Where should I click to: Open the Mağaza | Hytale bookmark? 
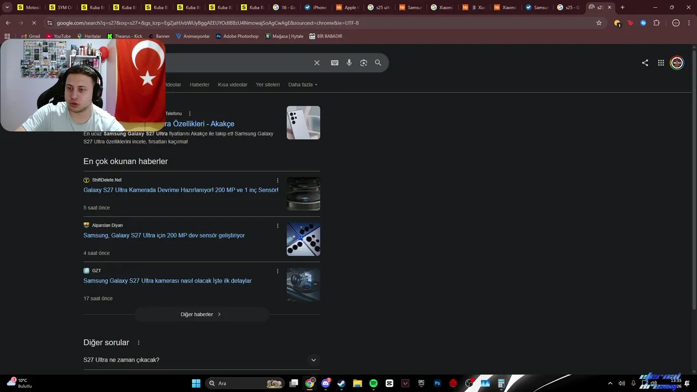pyautogui.click(x=284, y=36)
